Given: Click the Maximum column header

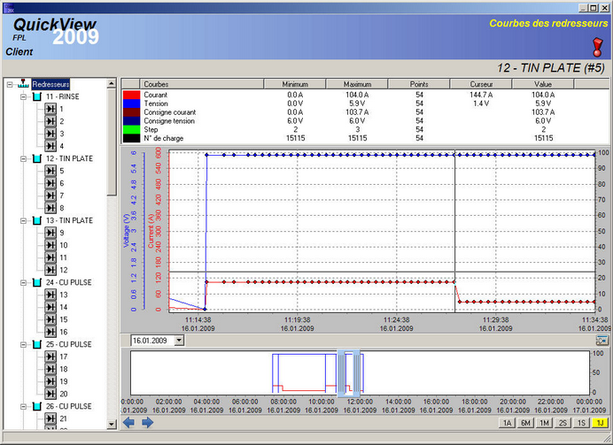Looking at the screenshot, I should (357, 84).
